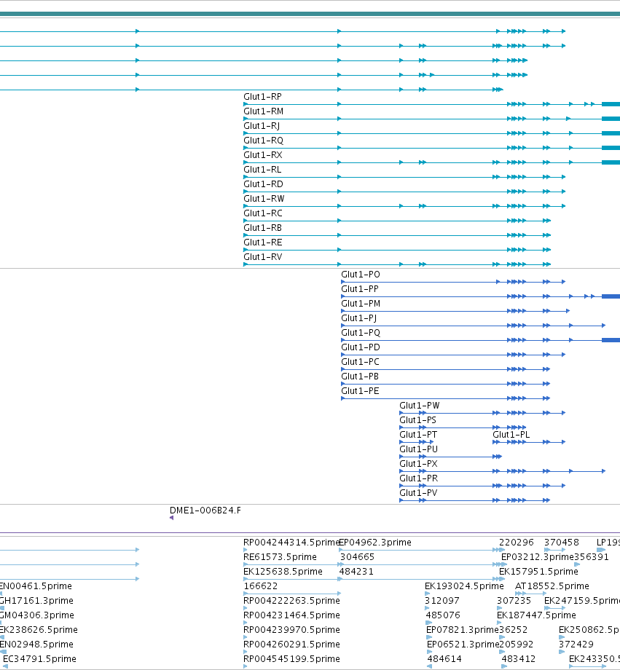Click the Glut1-PT protein label
This screenshot has width=620, height=670.
coord(418,435)
